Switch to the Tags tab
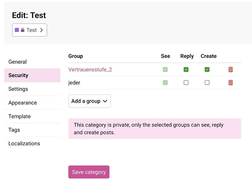The width and height of the screenshot is (252, 183). (x=32, y=130)
